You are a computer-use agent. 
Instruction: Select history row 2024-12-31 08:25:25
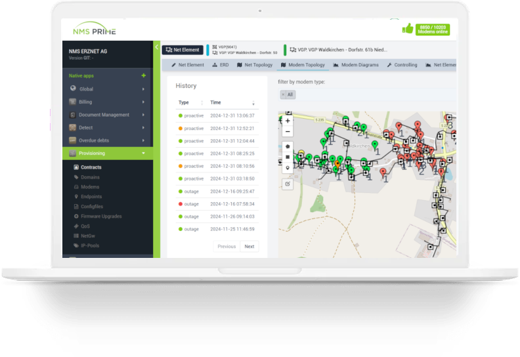tap(217, 154)
